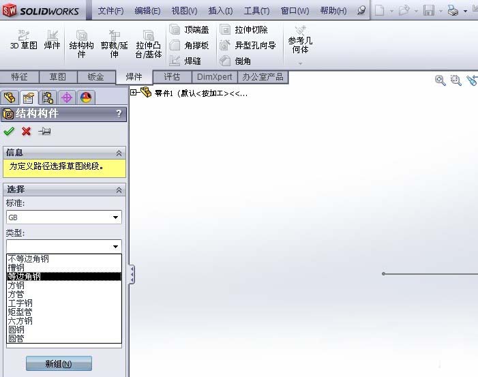Cancel structural member with red X
478x377 pixels.
(27, 132)
